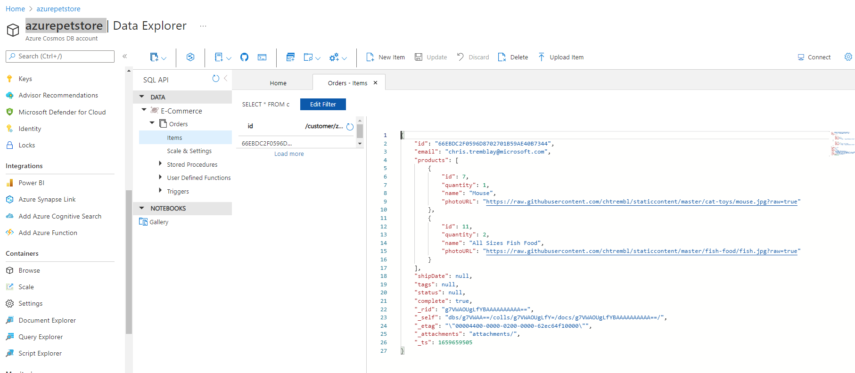Screen dimensions: 855x373
Task: Click the Search (Ctrl+/) input field
Action: 60,56
